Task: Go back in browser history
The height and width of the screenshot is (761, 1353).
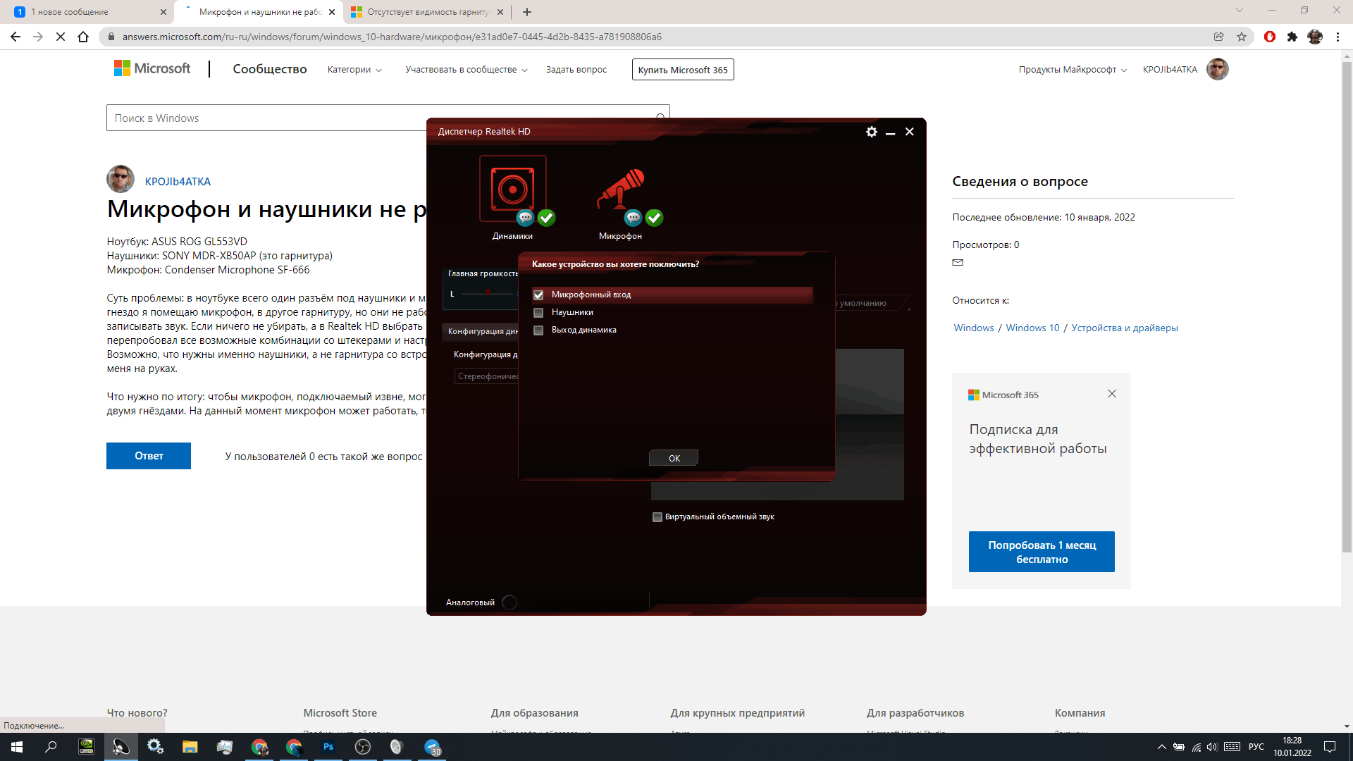Action: coord(16,37)
